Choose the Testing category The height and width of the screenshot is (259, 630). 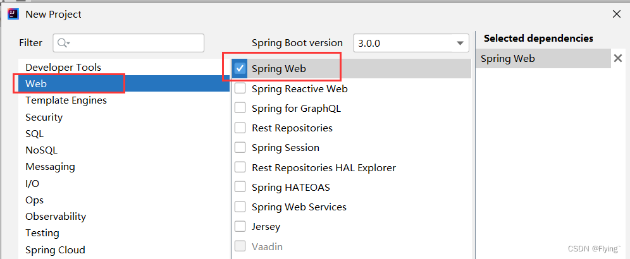click(x=125, y=232)
